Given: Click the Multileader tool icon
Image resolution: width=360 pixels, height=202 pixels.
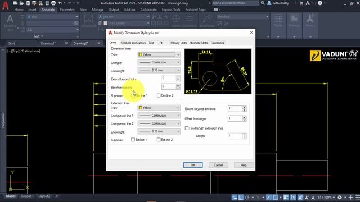Looking at the screenshot, I should click(x=208, y=19).
